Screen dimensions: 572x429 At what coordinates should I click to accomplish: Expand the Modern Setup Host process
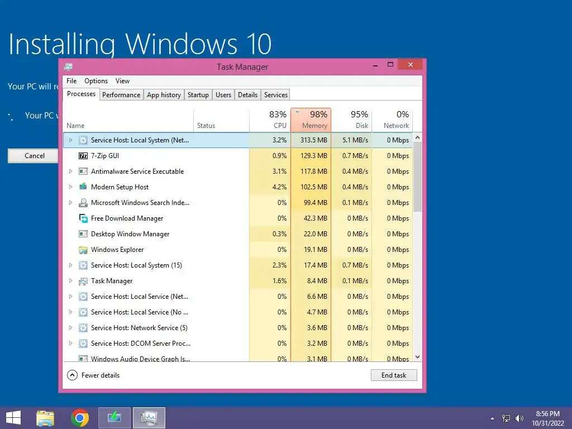click(71, 187)
